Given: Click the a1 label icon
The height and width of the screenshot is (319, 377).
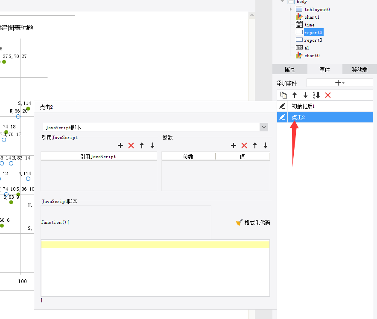Looking at the screenshot, I should pyautogui.click(x=299, y=48).
